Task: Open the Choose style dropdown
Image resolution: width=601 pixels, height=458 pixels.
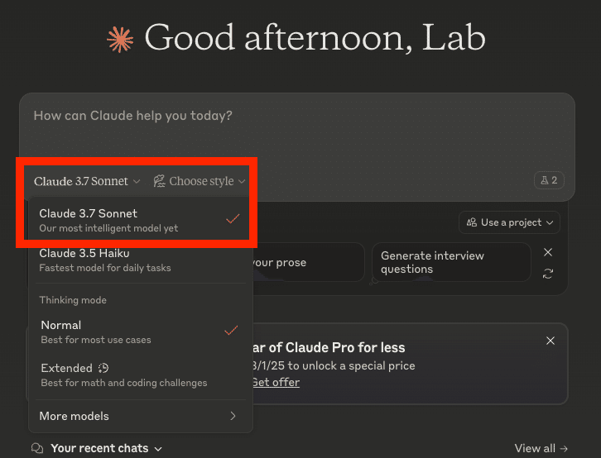Action: click(x=200, y=181)
